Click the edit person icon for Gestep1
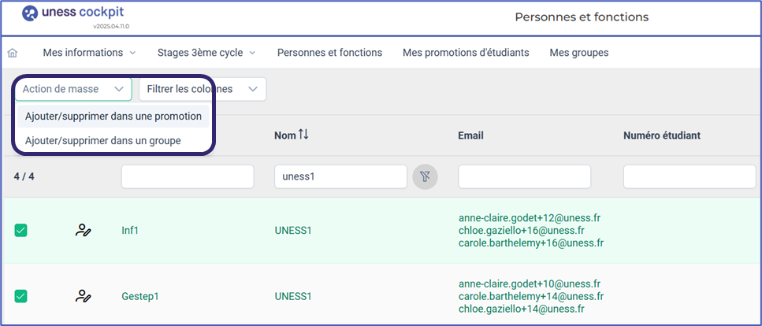This screenshot has height=326, width=762. [83, 296]
